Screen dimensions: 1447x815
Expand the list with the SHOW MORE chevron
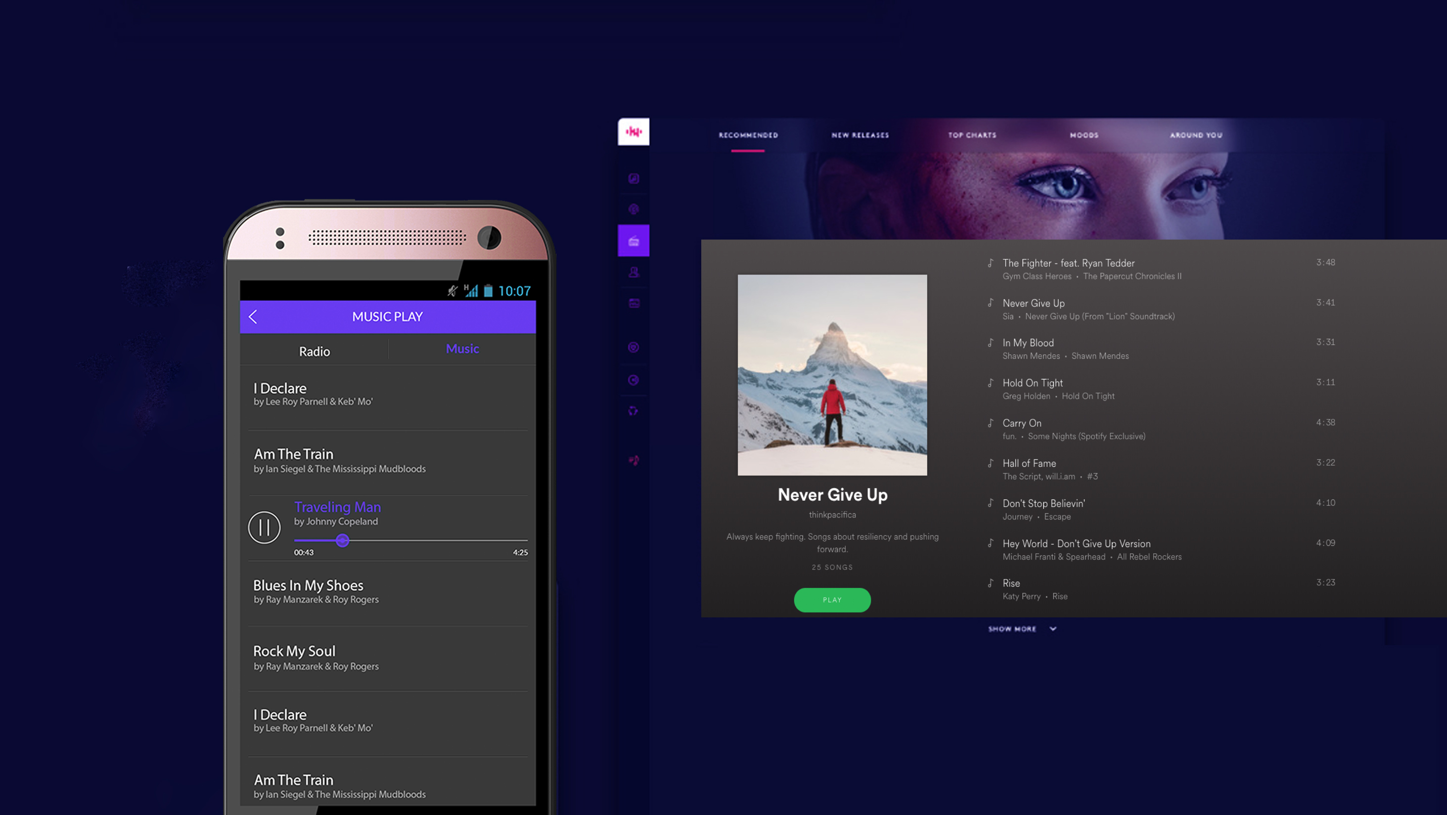pos(1053,629)
